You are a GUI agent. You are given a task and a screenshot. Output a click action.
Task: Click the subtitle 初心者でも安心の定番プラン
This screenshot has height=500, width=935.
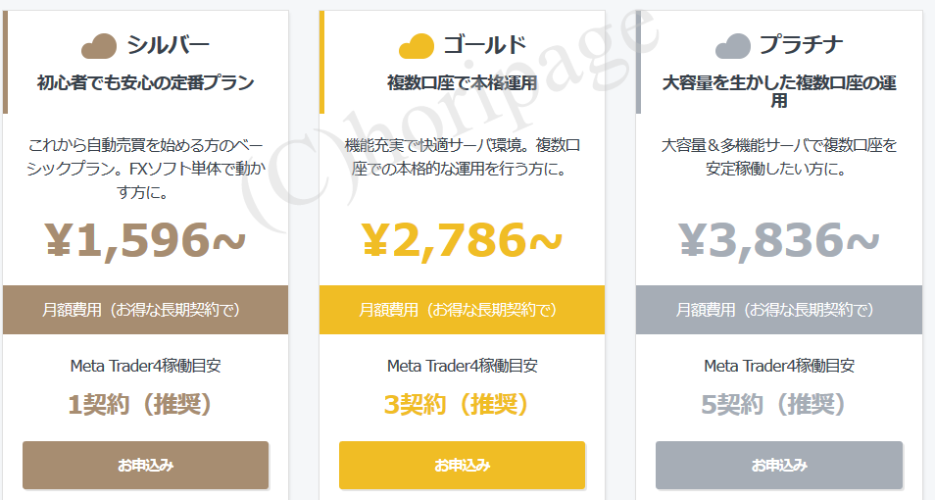click(145, 82)
